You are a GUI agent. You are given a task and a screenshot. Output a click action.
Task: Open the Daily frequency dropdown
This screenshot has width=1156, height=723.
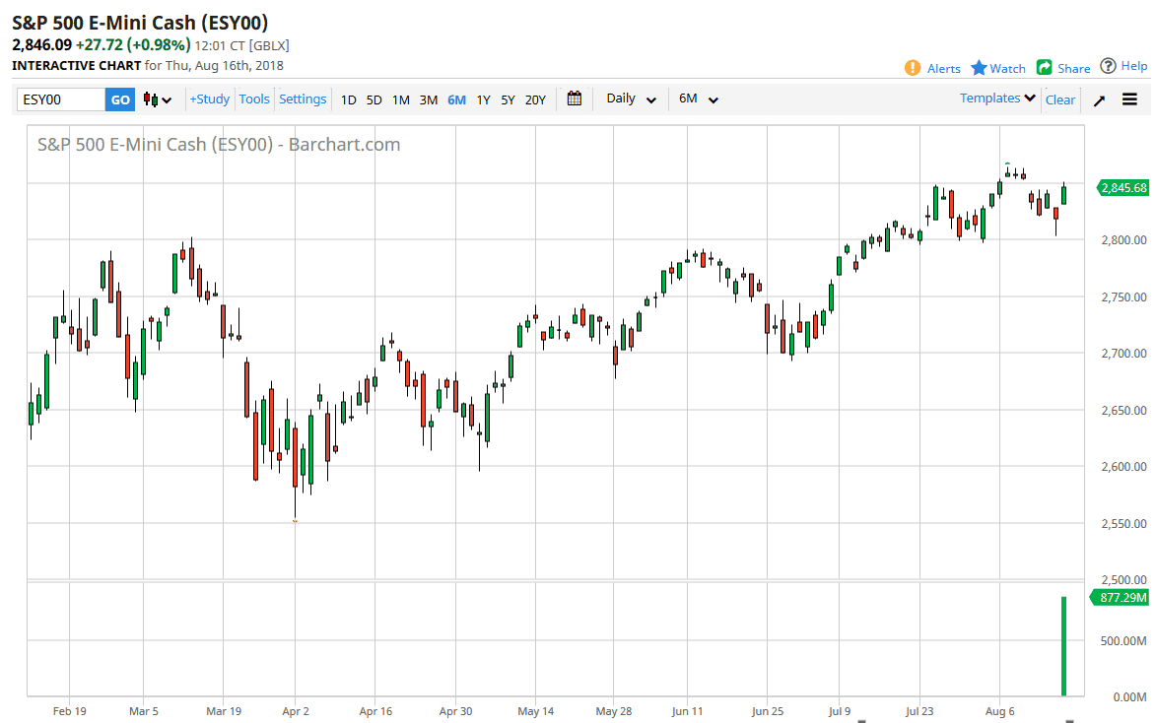630,99
